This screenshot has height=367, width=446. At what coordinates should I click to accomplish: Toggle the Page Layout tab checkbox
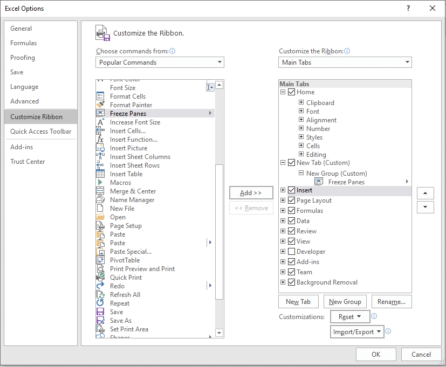click(x=292, y=200)
